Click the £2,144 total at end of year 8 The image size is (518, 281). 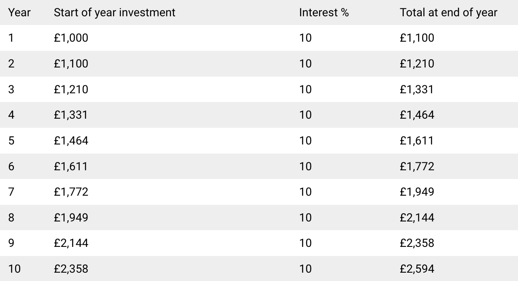point(417,217)
